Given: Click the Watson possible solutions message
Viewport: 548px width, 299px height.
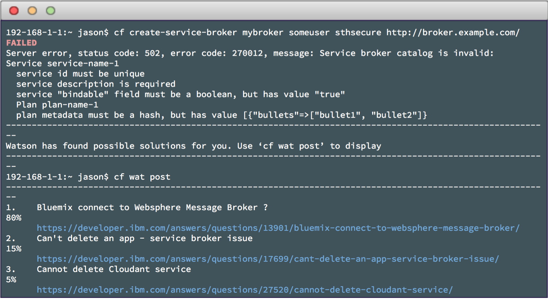Looking at the screenshot, I should pos(193,146).
